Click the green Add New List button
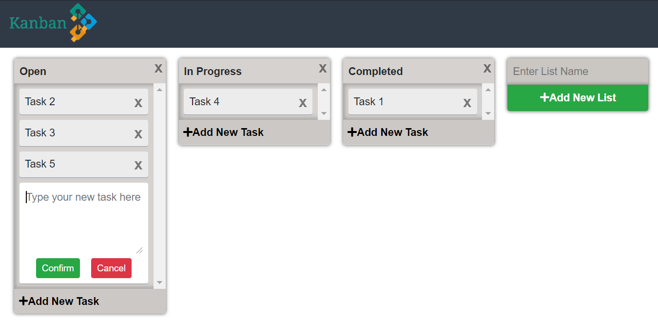The image size is (658, 321). 578,97
